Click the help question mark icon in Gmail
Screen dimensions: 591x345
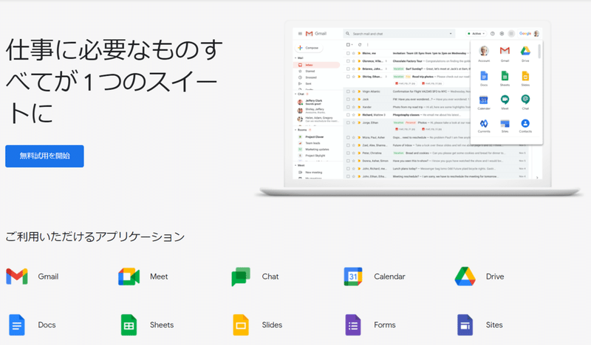[492, 33]
